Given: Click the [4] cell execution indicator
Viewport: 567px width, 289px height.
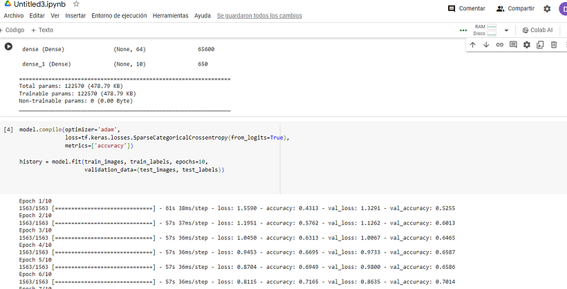Looking at the screenshot, I should tap(8, 129).
